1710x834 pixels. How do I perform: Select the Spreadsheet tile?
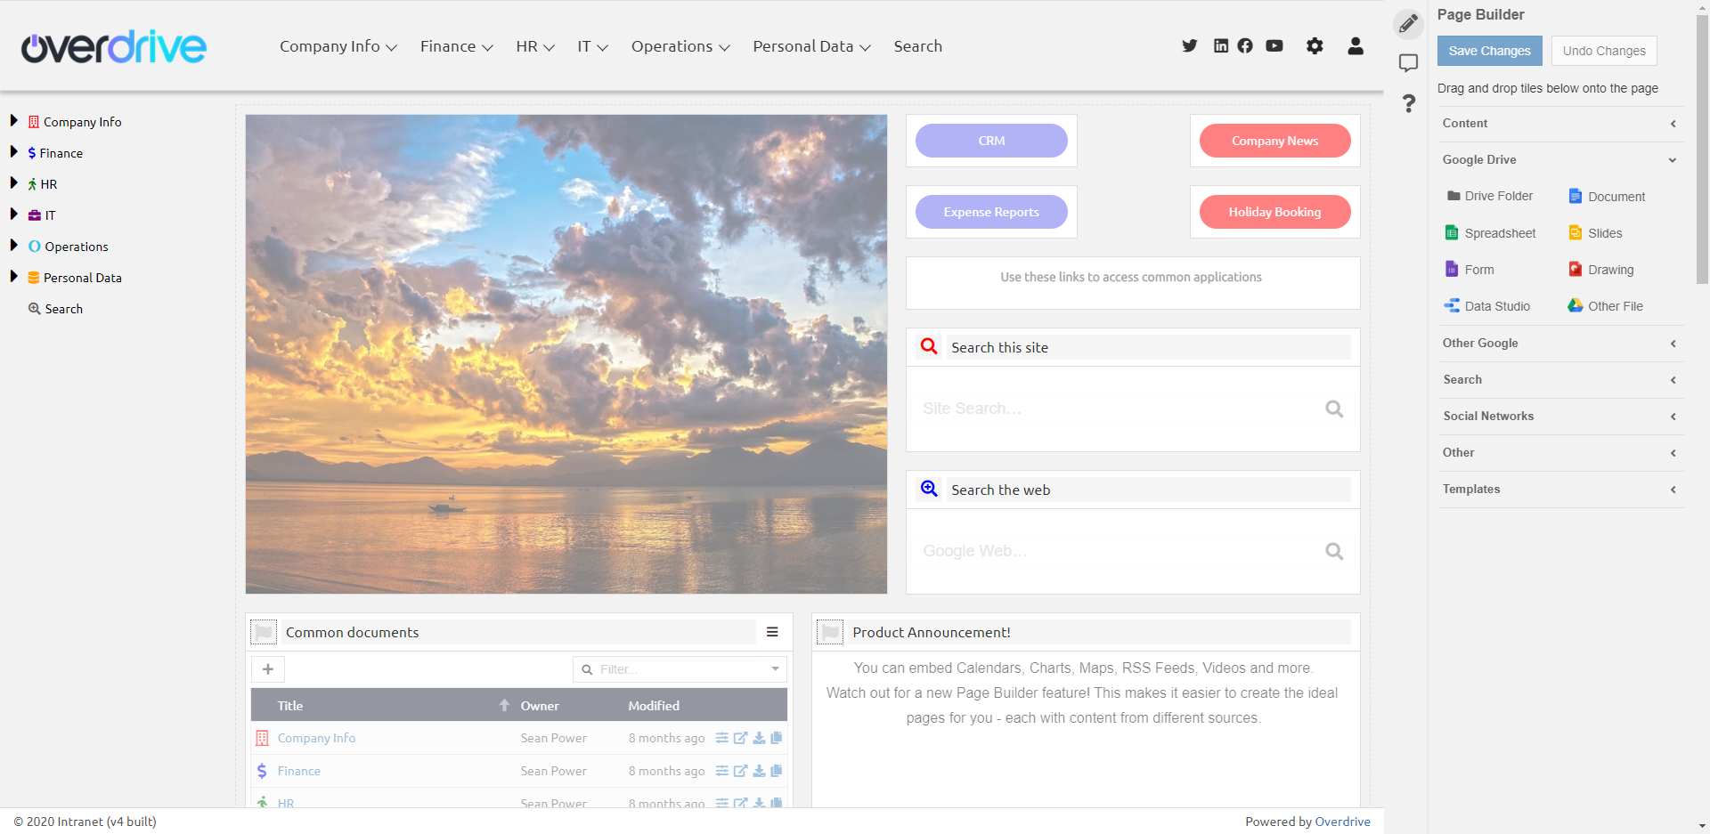[1490, 233]
